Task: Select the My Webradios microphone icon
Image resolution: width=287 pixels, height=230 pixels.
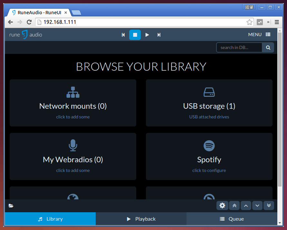Action: pyautogui.click(x=73, y=145)
